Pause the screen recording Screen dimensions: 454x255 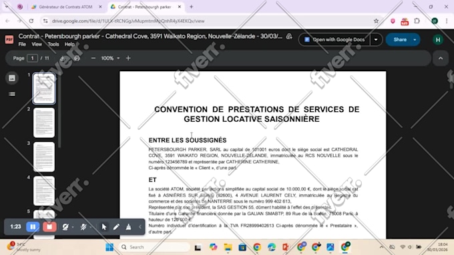[33, 226]
